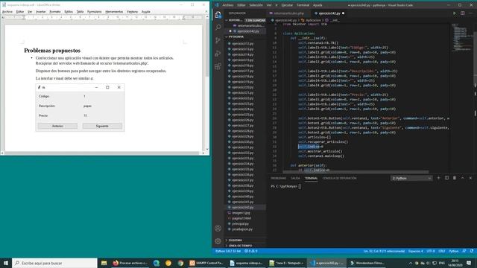Screen dimensions: 477x268
Task: Switch to XAMPP Control Panel in taskbar
Action: [206, 263]
